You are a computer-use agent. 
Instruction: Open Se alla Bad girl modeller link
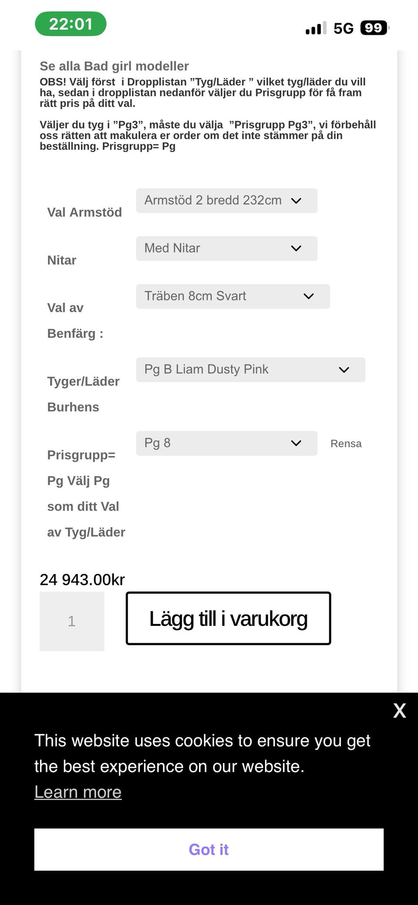[x=114, y=66]
